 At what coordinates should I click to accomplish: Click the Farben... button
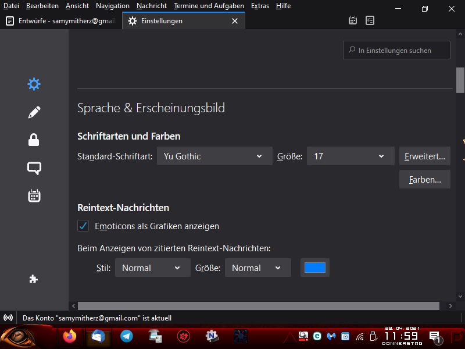[x=424, y=180]
